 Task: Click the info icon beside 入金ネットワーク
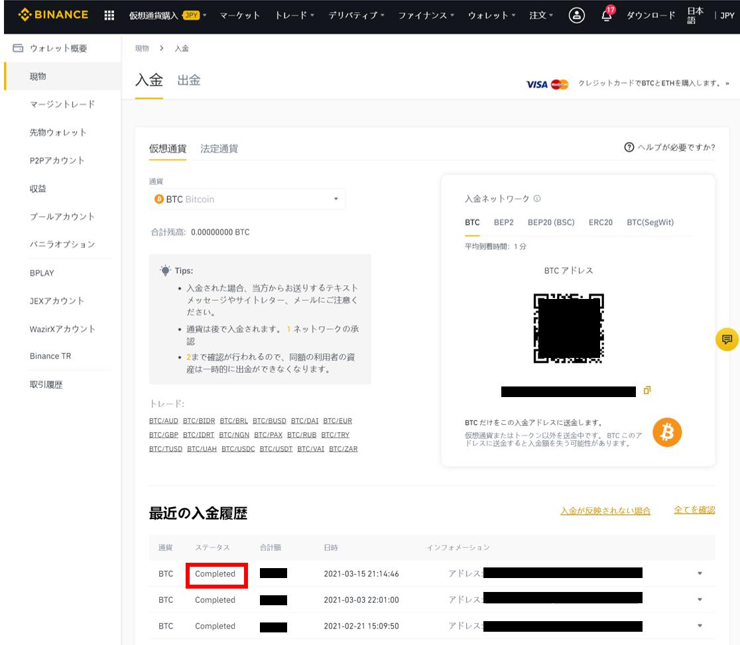tap(536, 198)
